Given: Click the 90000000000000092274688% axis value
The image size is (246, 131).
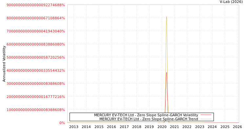Looking at the screenshot, I should coord(36,5).
